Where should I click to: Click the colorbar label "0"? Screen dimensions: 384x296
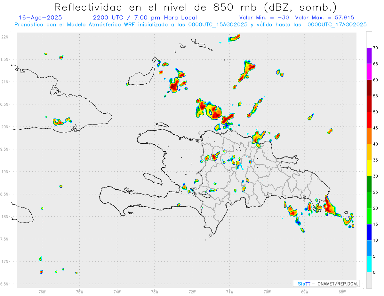click(x=374, y=272)
